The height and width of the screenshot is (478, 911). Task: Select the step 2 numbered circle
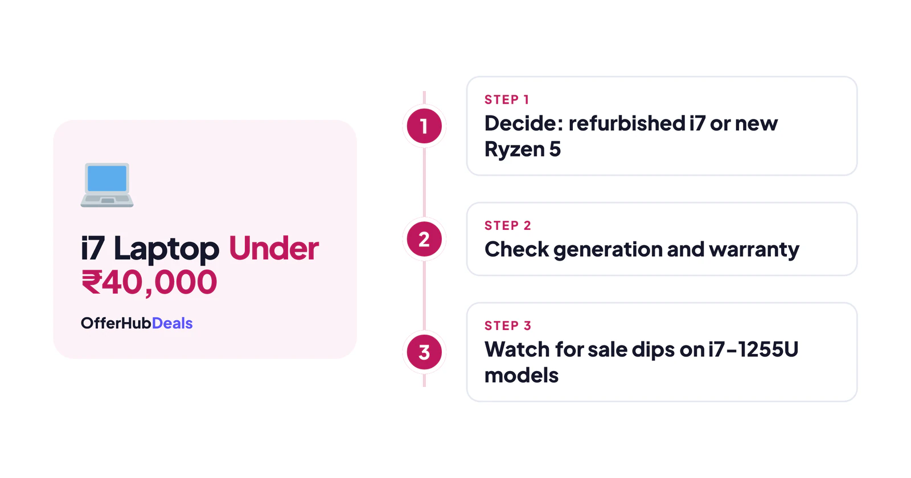424,239
